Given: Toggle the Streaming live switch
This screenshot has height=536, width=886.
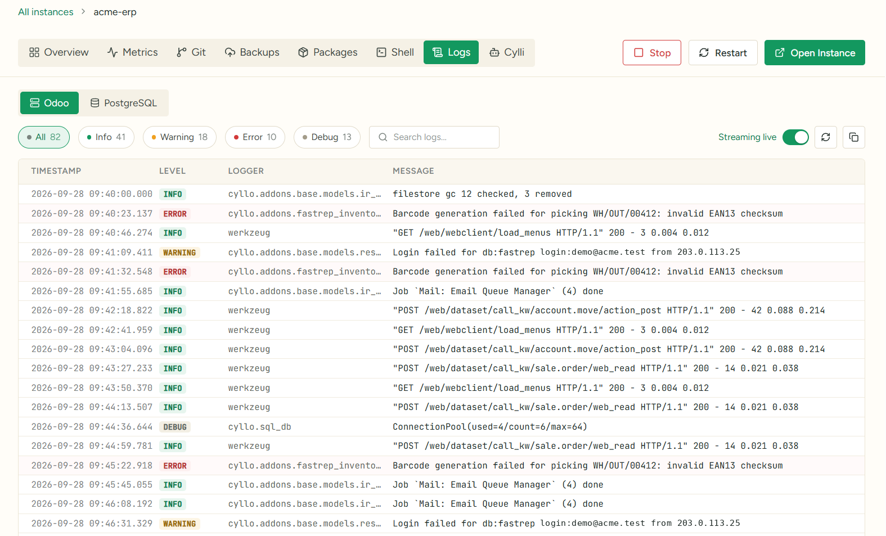Looking at the screenshot, I should tap(795, 137).
